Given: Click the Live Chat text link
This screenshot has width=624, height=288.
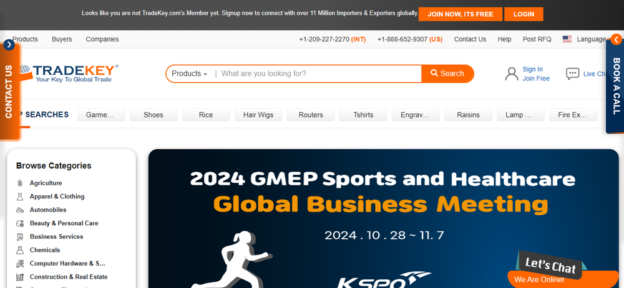Looking at the screenshot, I should (x=595, y=74).
